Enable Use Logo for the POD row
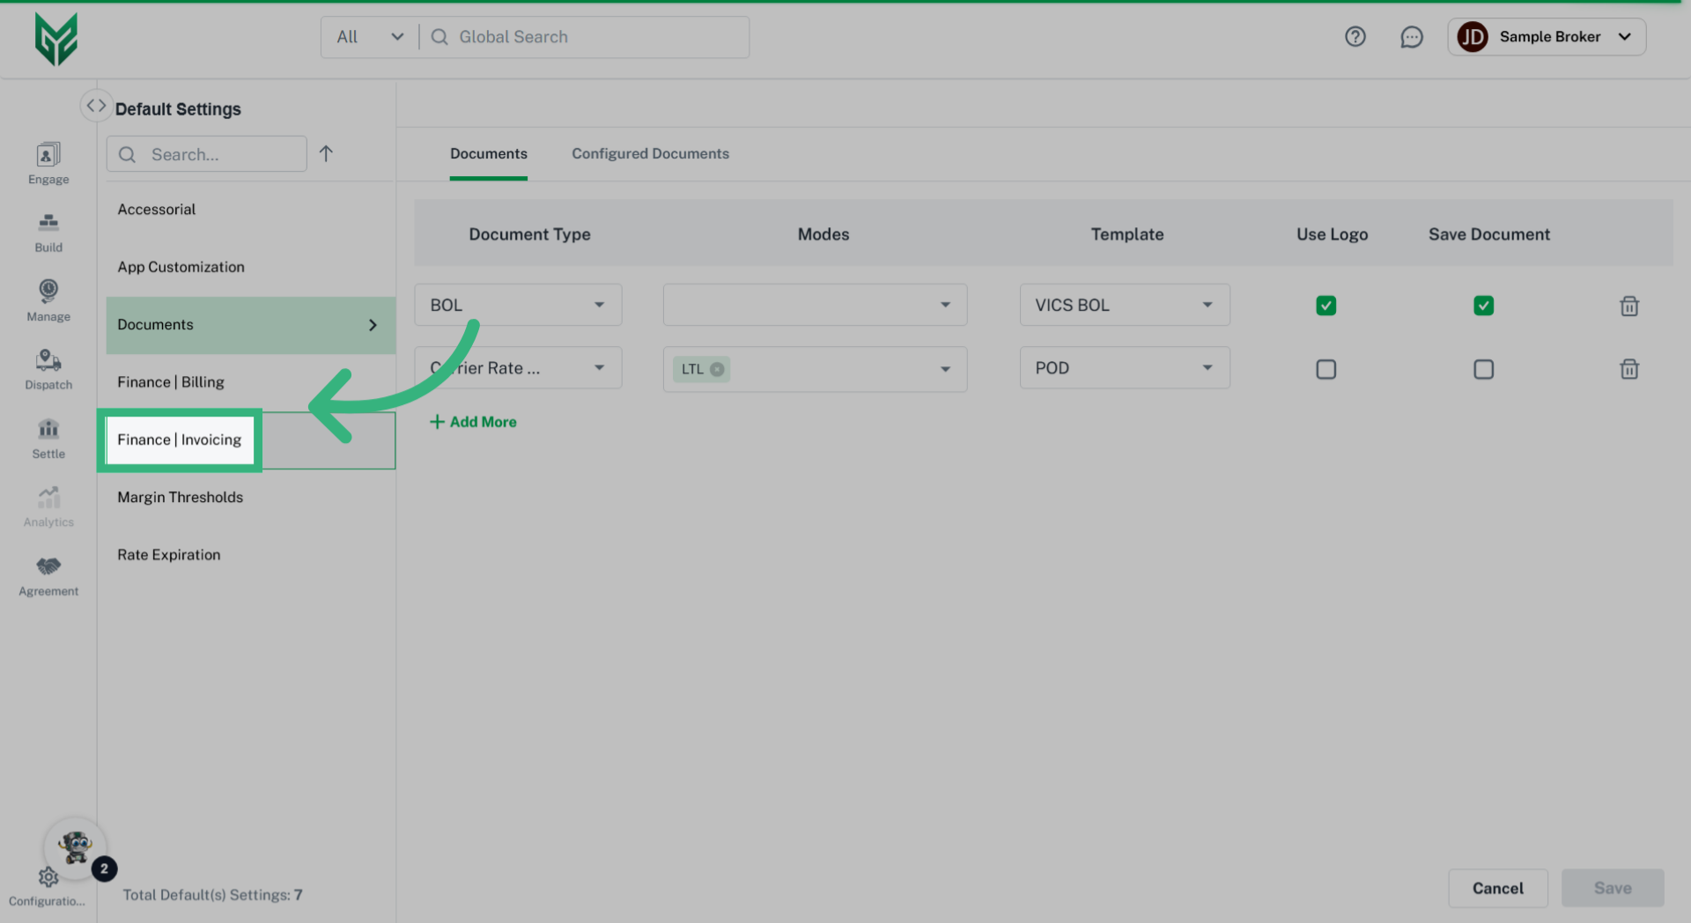This screenshot has width=1691, height=923. pyautogui.click(x=1325, y=369)
